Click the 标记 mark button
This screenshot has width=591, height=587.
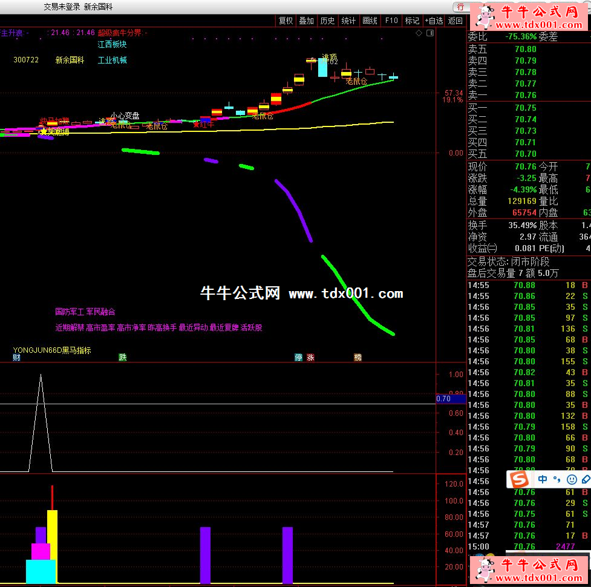coord(413,21)
